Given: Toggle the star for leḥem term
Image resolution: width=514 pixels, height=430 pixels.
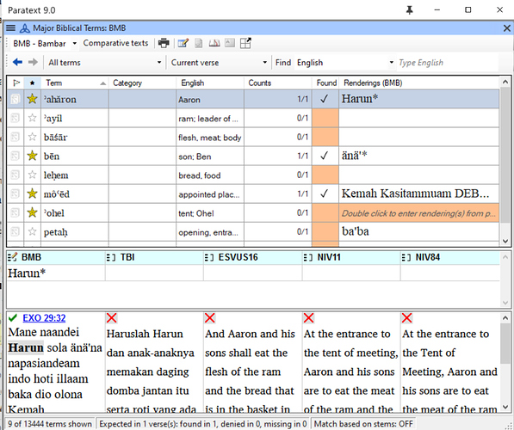Looking at the screenshot, I should [32, 175].
